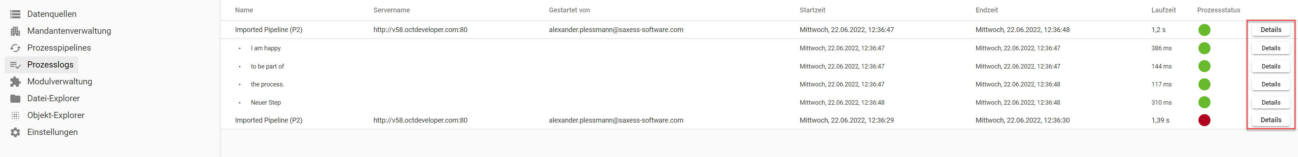Select the "to be part of" step row
The width and height of the screenshot is (1298, 157).
(267, 66)
